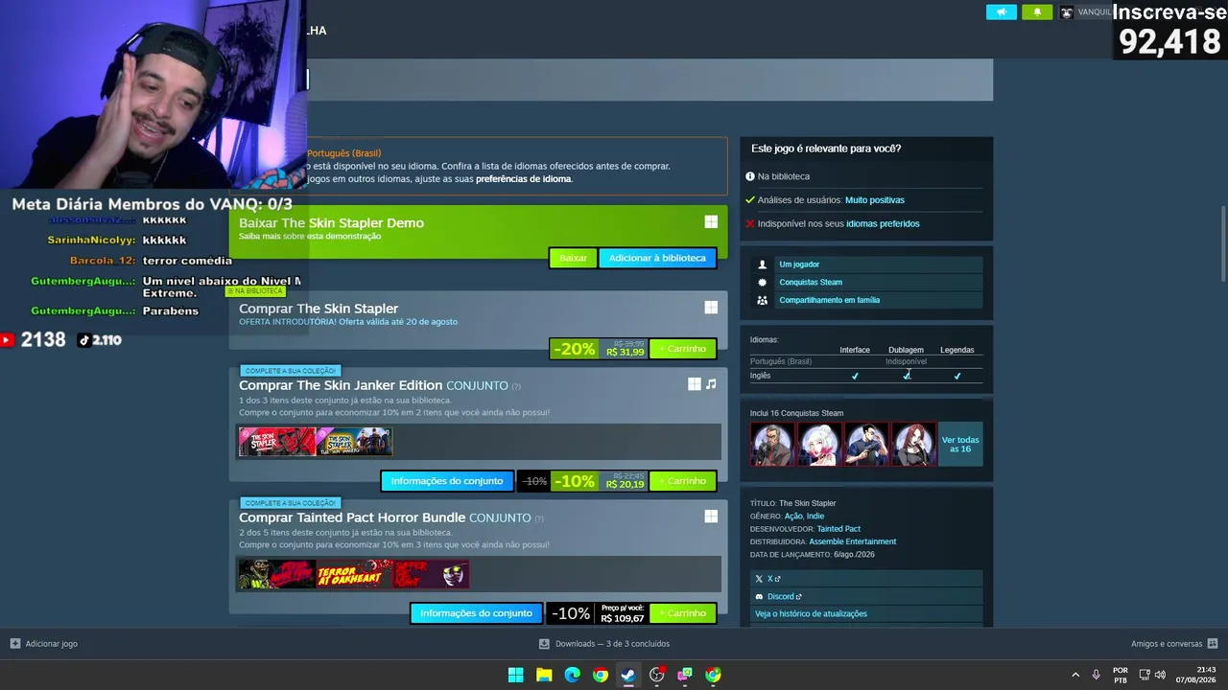Click The Skin Stapler bundle item thumbnail

[x=276, y=442]
